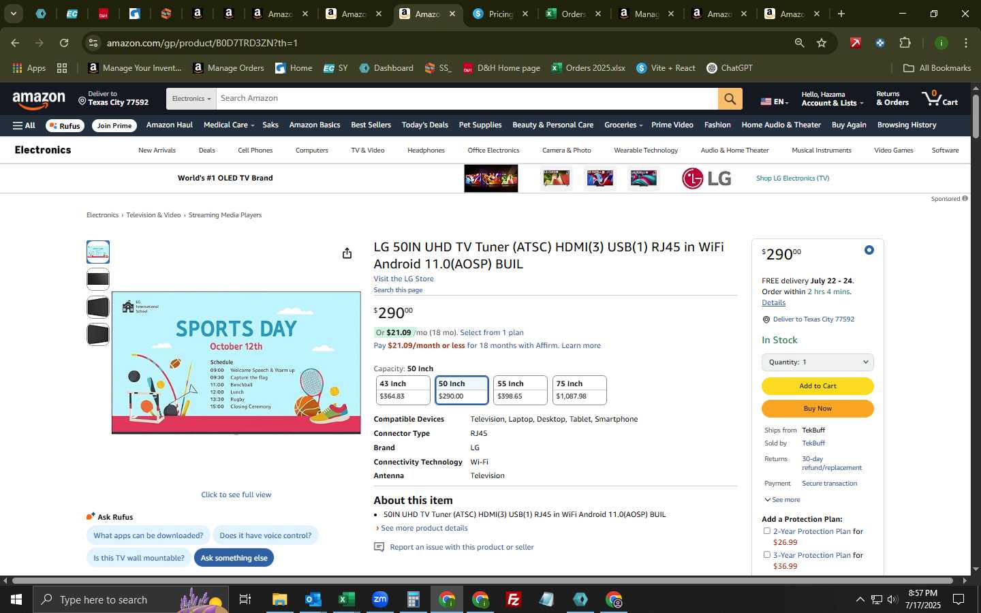Viewport: 981px width, 613px height.
Task: Select the first product thumbnail
Action: [x=98, y=252]
